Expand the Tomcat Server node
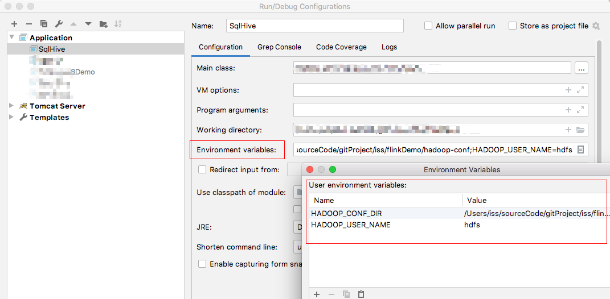Image resolution: width=610 pixels, height=299 pixels. point(11,106)
